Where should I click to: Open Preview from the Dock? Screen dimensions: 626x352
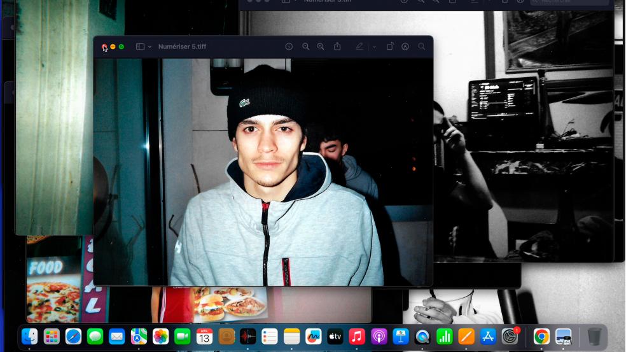pyautogui.click(x=563, y=337)
